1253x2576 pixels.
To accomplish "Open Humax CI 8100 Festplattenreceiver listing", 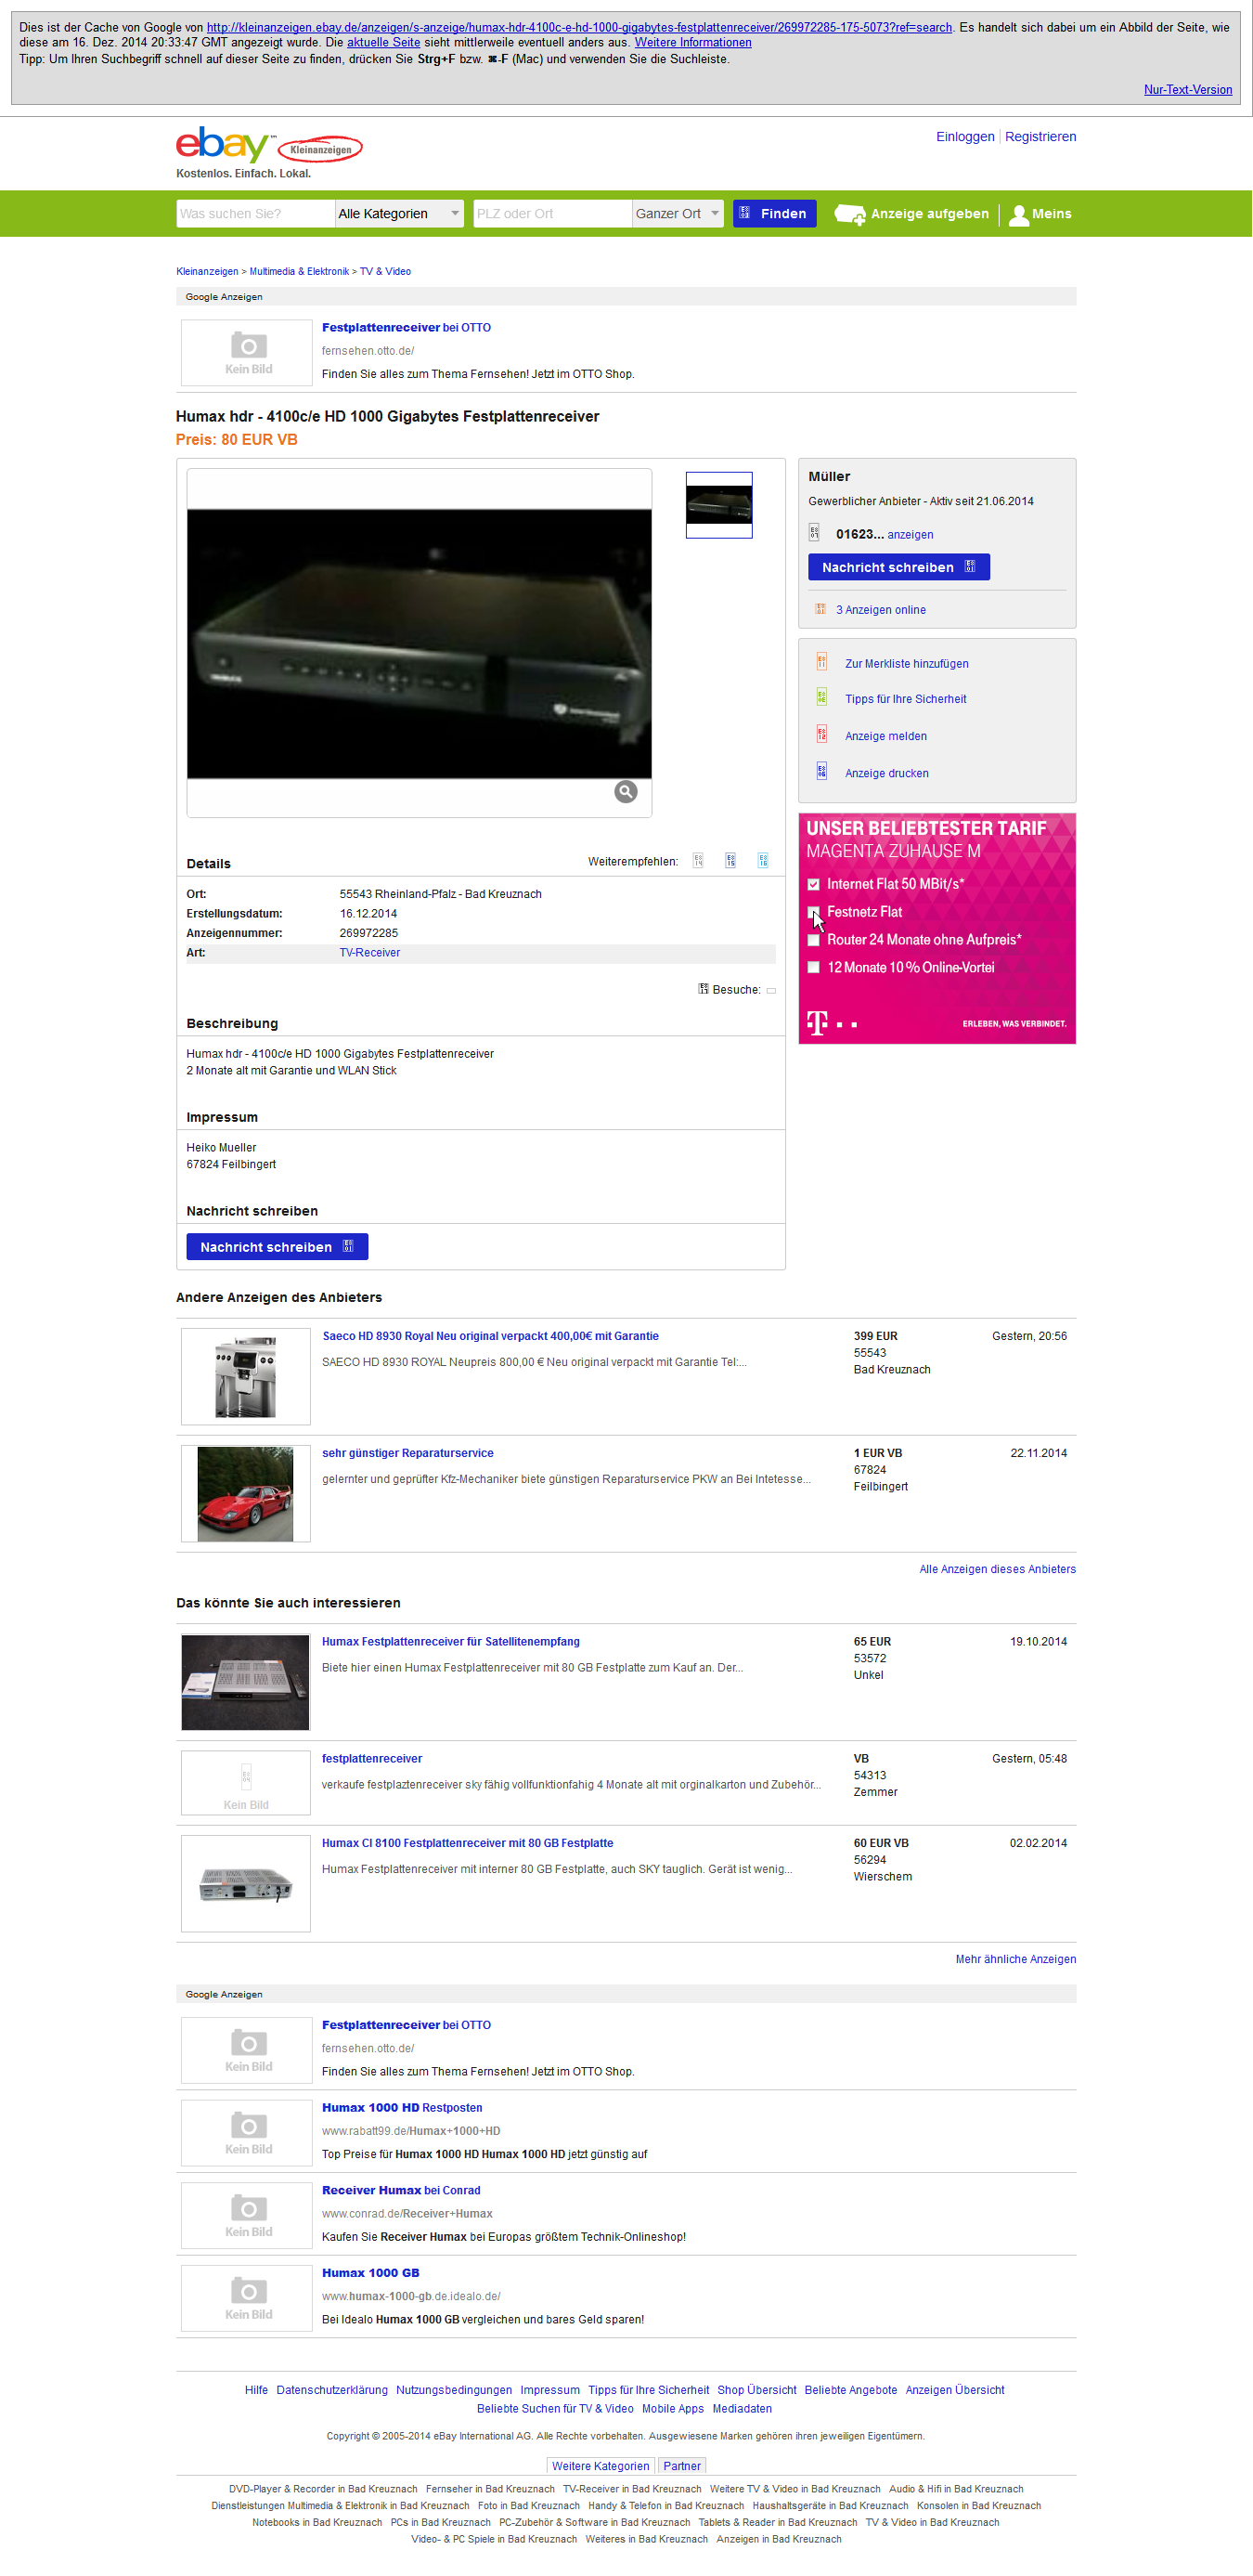I will [468, 1843].
